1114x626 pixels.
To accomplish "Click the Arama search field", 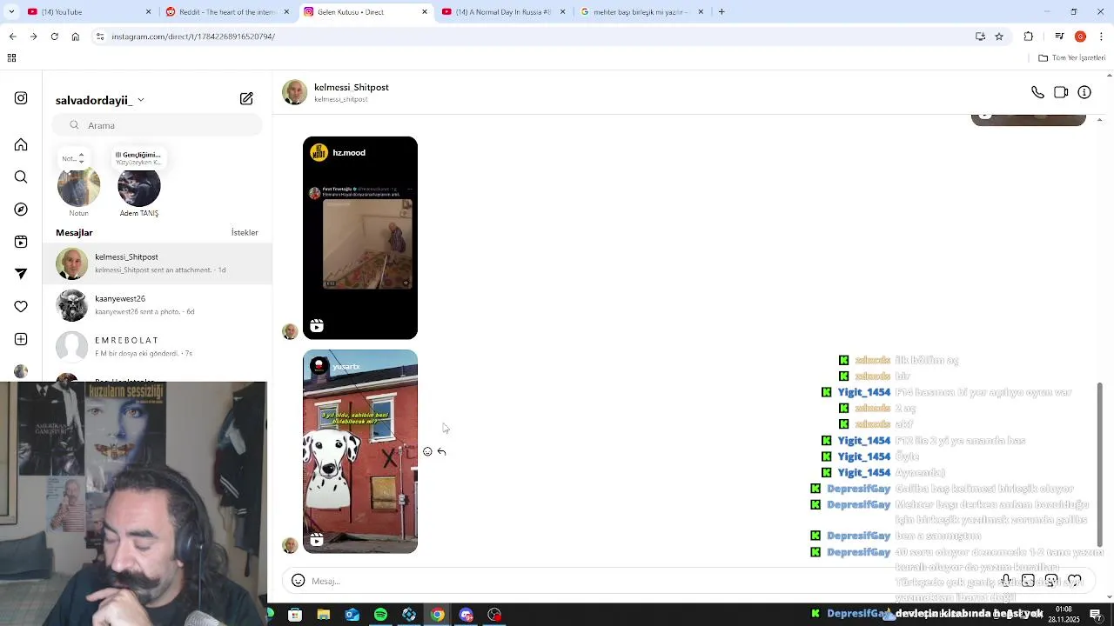I will click(x=157, y=125).
